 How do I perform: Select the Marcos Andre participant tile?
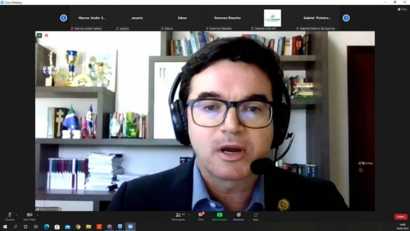tap(92, 18)
